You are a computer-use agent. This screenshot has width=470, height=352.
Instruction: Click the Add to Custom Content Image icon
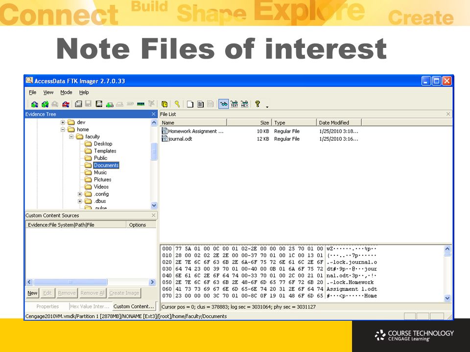pos(110,104)
